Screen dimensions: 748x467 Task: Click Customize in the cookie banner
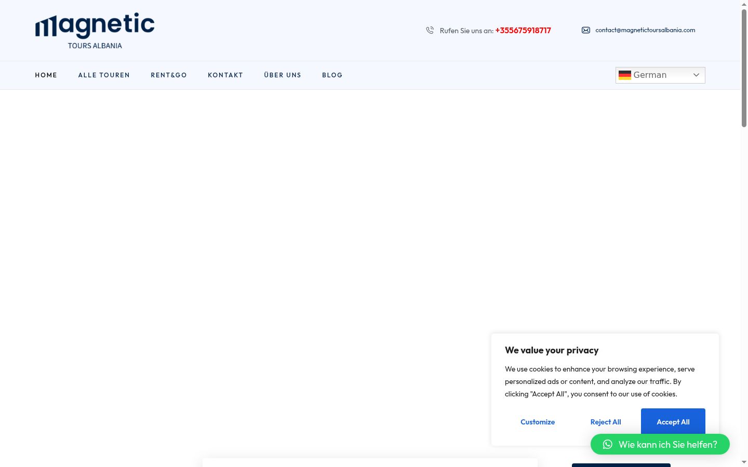pos(538,422)
